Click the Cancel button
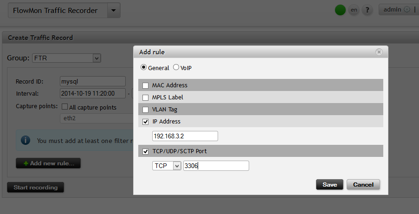 pyautogui.click(x=363, y=185)
